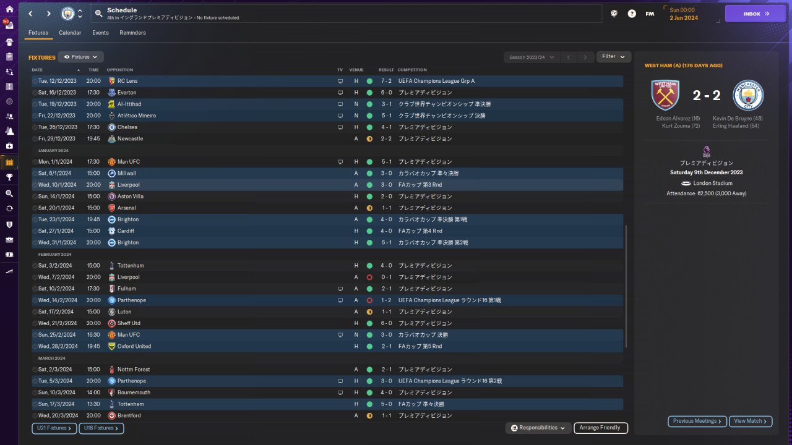Select the Schedule calendar icon in the sidebar
Viewport: 792px width, 445px height.
(9, 163)
